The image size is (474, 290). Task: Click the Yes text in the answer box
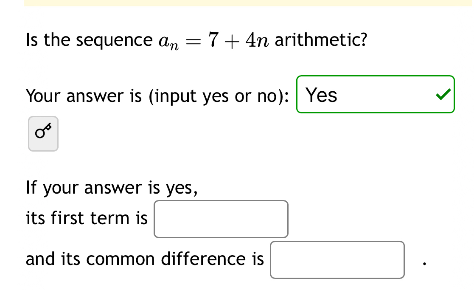click(321, 95)
